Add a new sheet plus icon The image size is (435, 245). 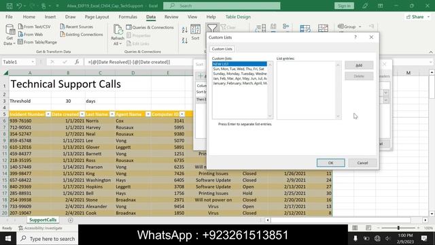coord(71,220)
